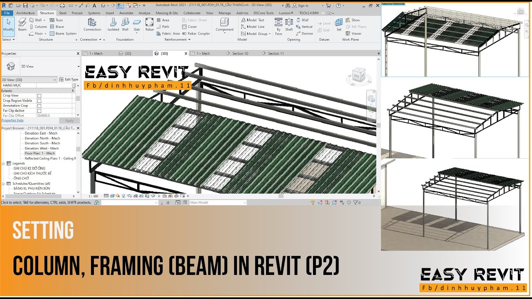Enable the Annotation Crop checkbox
Viewport: 532px width, 299px height.
click(39, 105)
